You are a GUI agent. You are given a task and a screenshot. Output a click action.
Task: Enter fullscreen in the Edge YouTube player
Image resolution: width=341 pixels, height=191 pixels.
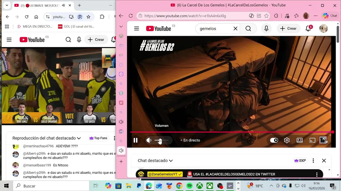pyautogui.click(x=323, y=140)
